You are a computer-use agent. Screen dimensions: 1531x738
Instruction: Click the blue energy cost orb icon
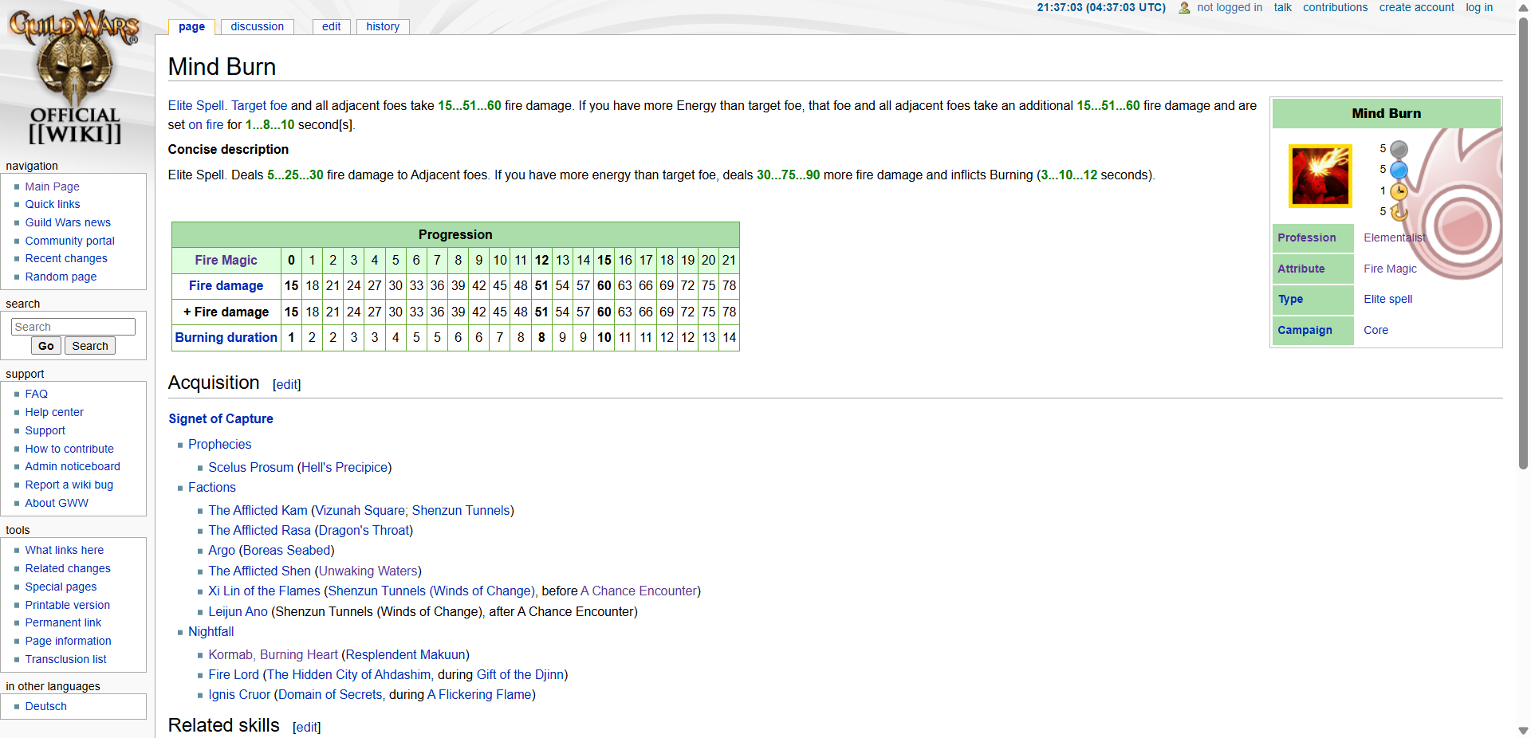pyautogui.click(x=1399, y=170)
